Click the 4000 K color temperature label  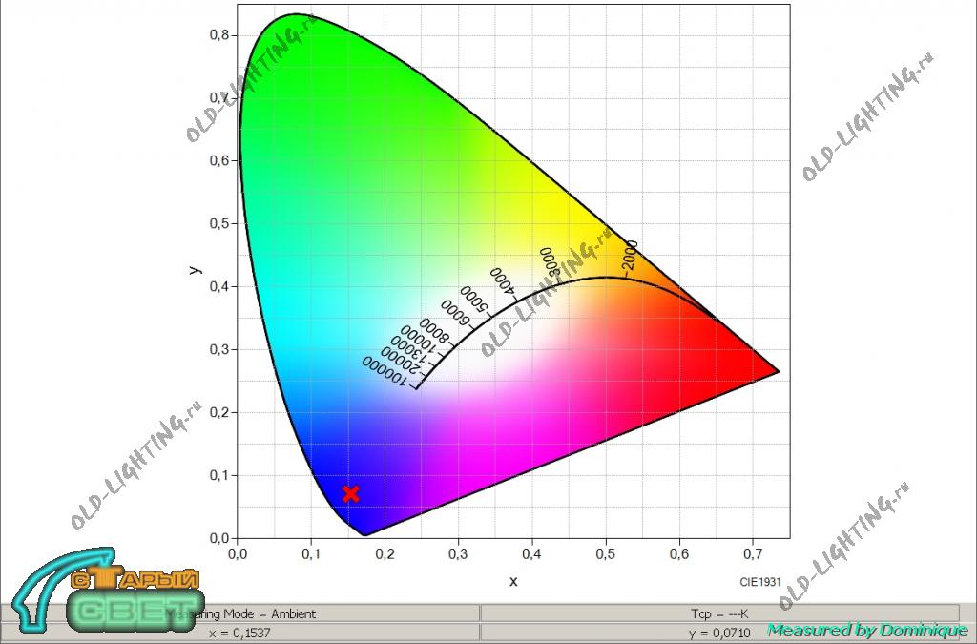pyautogui.click(x=503, y=280)
